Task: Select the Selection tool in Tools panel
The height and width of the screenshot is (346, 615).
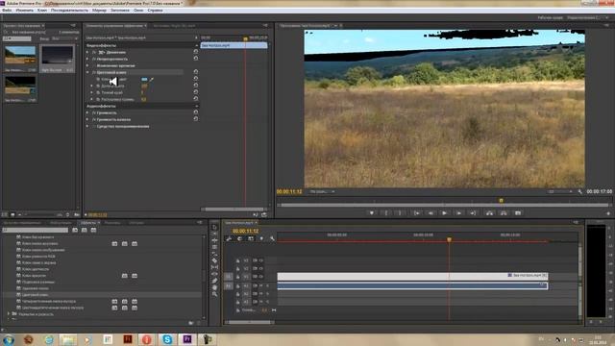Action: (214, 227)
